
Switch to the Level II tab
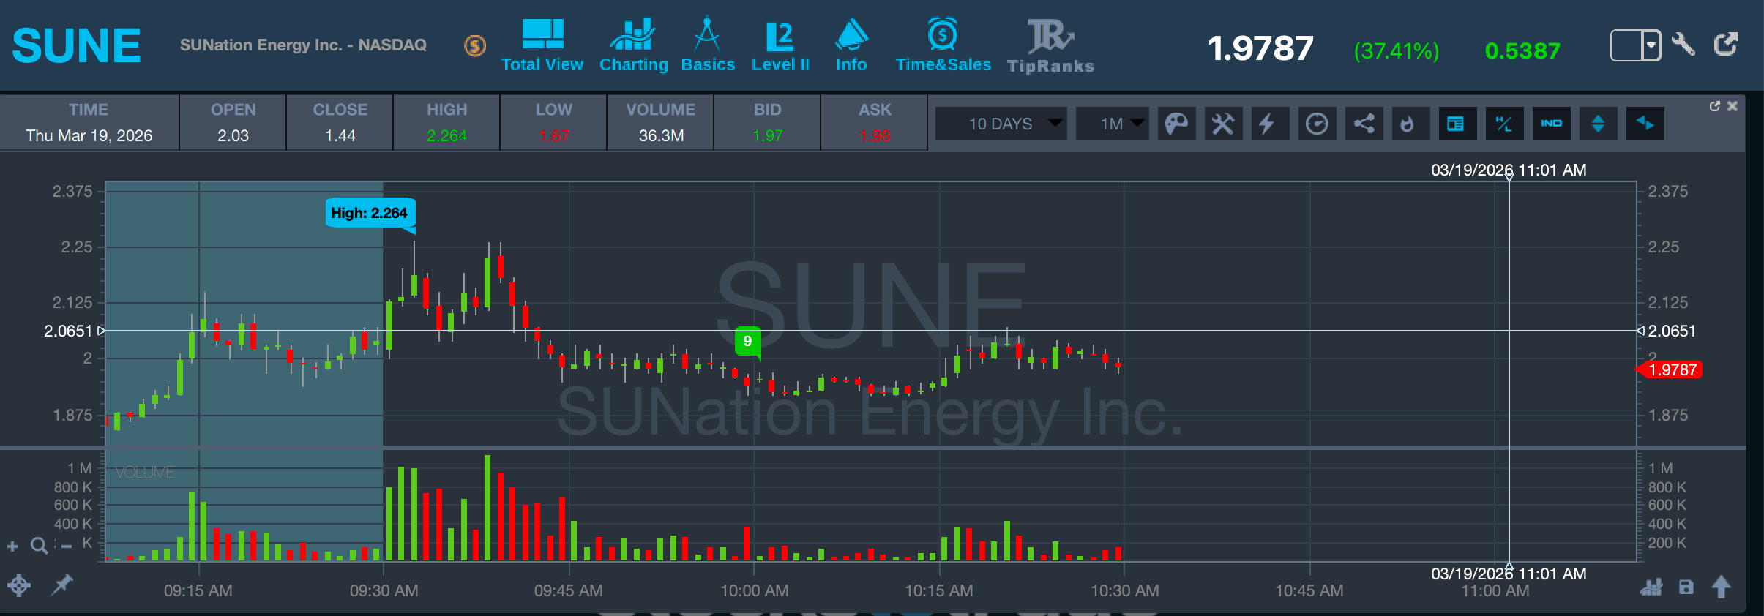point(780,45)
